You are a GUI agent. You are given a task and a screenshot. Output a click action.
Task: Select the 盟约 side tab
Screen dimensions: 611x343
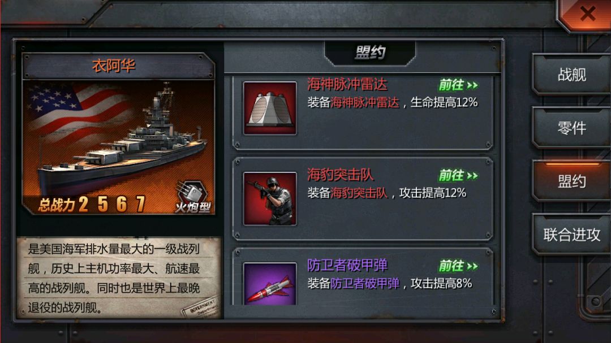[571, 181]
